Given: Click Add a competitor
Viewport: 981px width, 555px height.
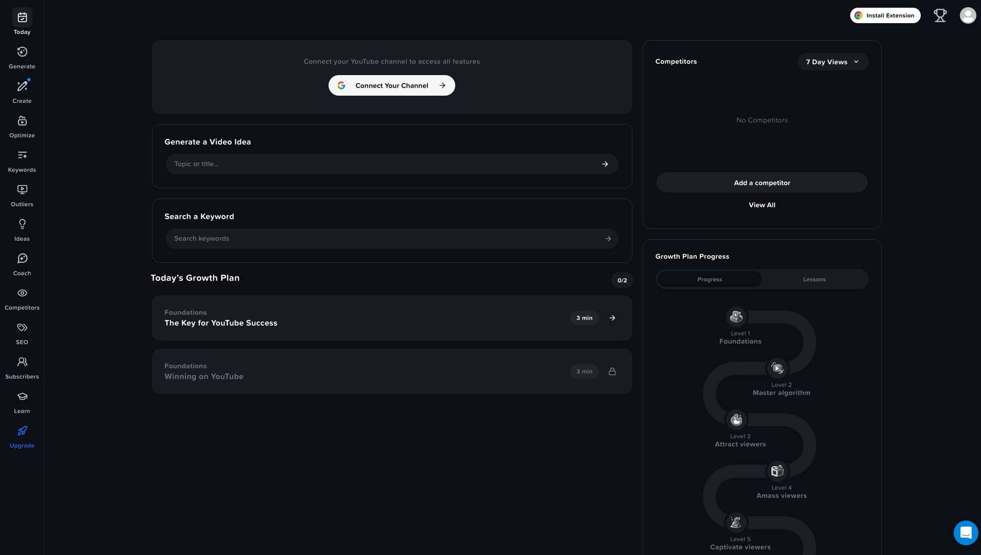Looking at the screenshot, I should [762, 182].
